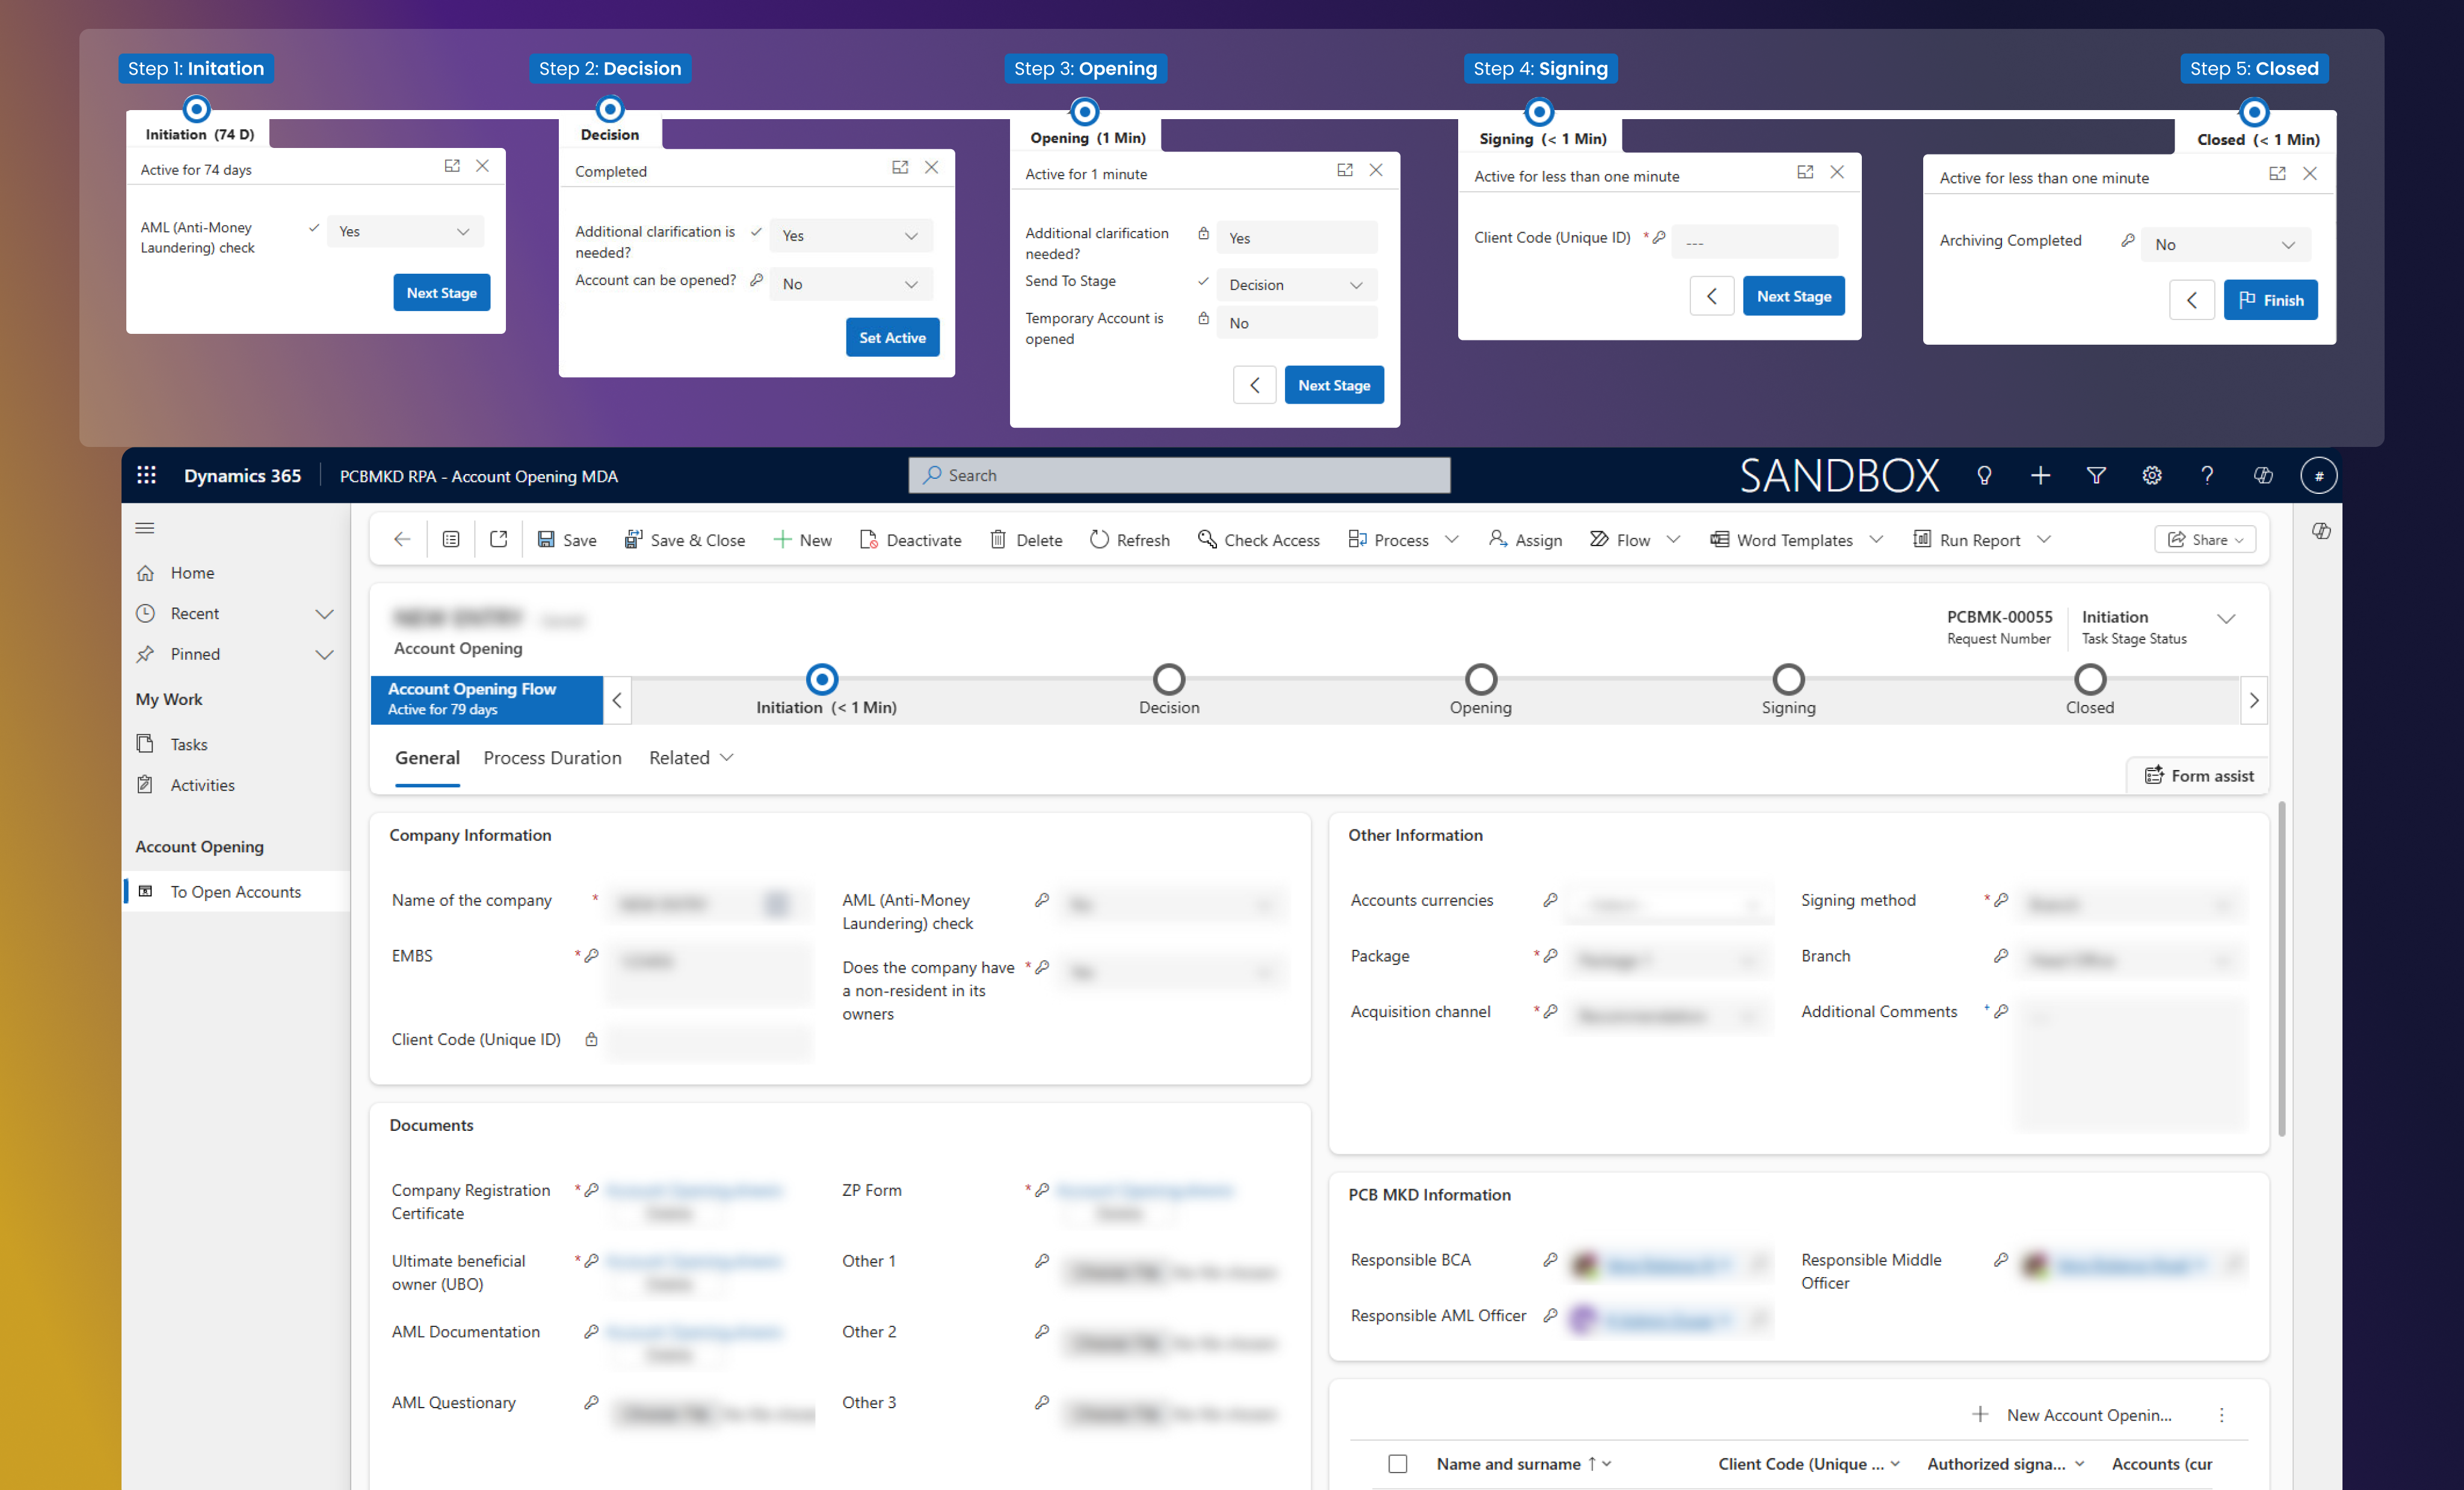Check the select-all checkbox in subgrid header
The image size is (2464, 1490).
tap(1398, 1464)
